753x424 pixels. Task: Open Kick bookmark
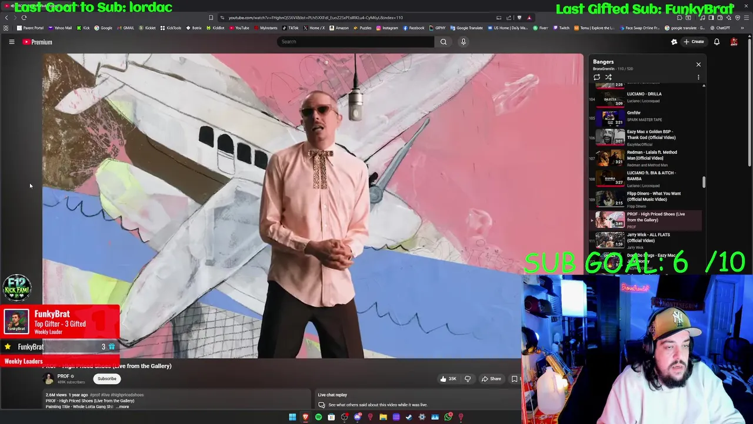tap(84, 28)
